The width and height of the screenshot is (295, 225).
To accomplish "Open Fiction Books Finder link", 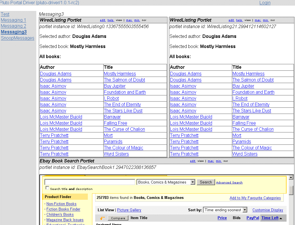I will click(63, 209).
